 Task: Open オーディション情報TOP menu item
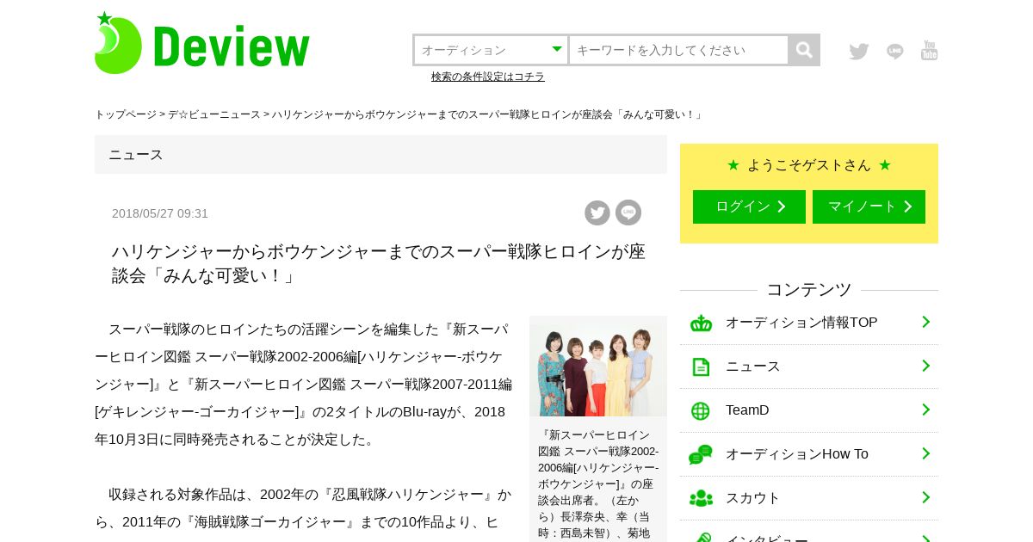[x=809, y=323]
